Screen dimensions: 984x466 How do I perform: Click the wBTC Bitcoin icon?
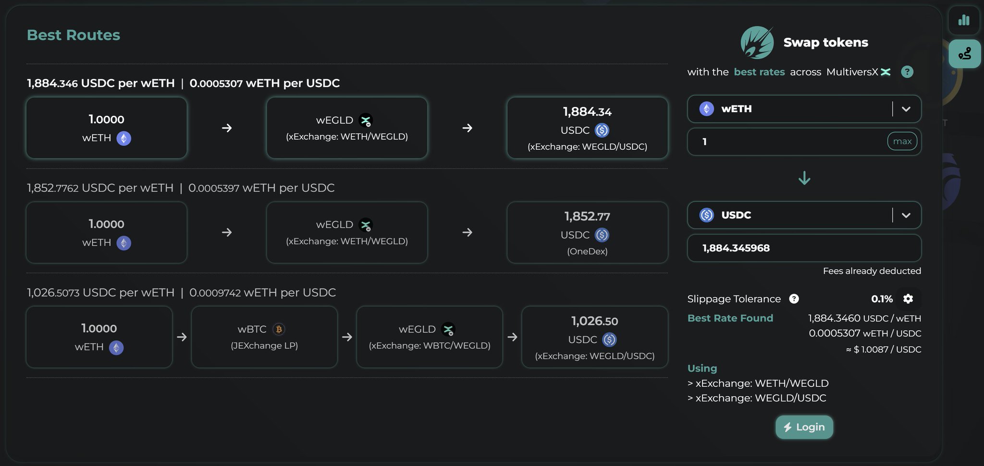coord(279,329)
